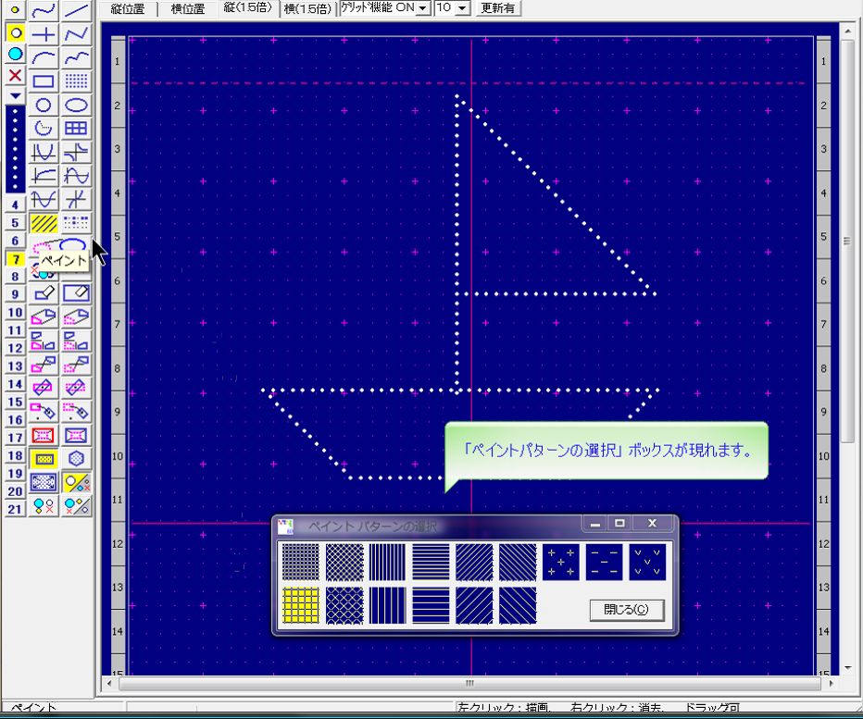Choose the table grid shape tool
863x719 pixels.
click(x=77, y=129)
